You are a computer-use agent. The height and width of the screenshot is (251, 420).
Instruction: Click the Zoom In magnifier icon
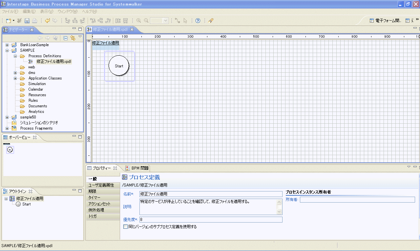point(139,21)
